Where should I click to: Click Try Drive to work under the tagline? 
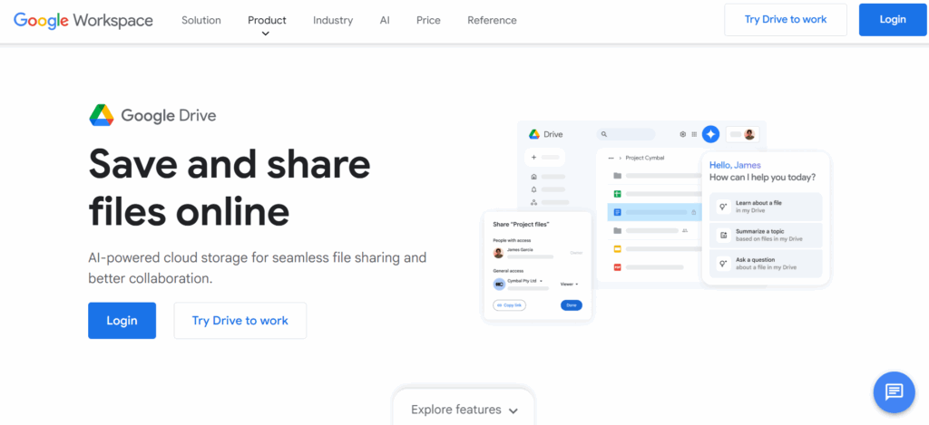(240, 321)
